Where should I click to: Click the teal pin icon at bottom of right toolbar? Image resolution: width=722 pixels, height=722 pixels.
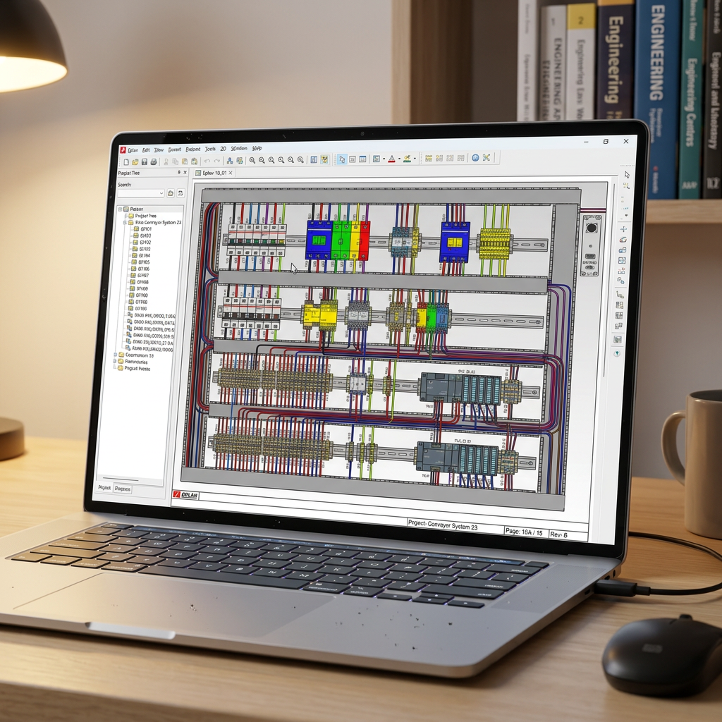pyautogui.click(x=617, y=353)
